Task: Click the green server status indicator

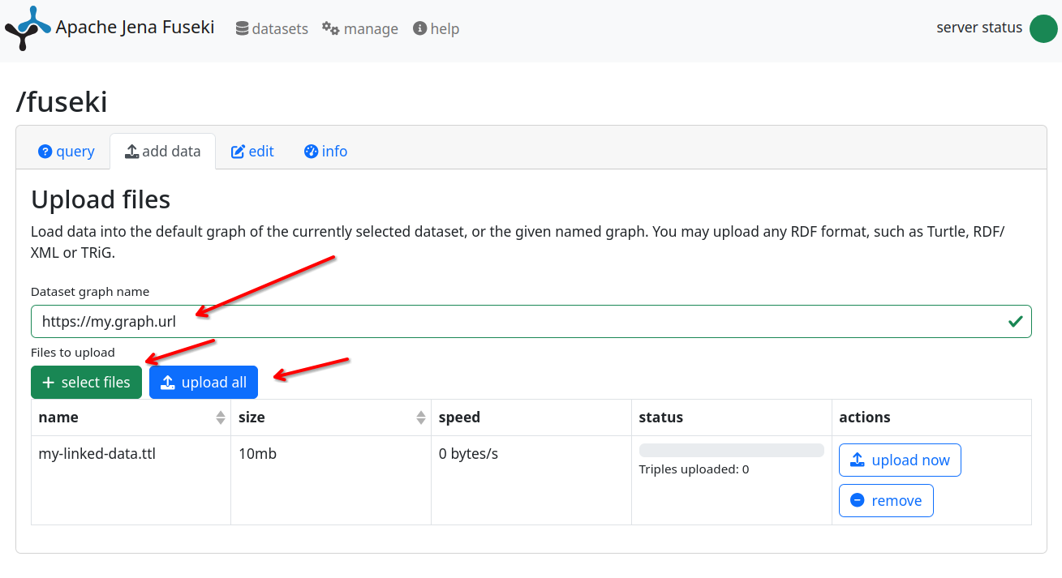Action: tap(1043, 28)
